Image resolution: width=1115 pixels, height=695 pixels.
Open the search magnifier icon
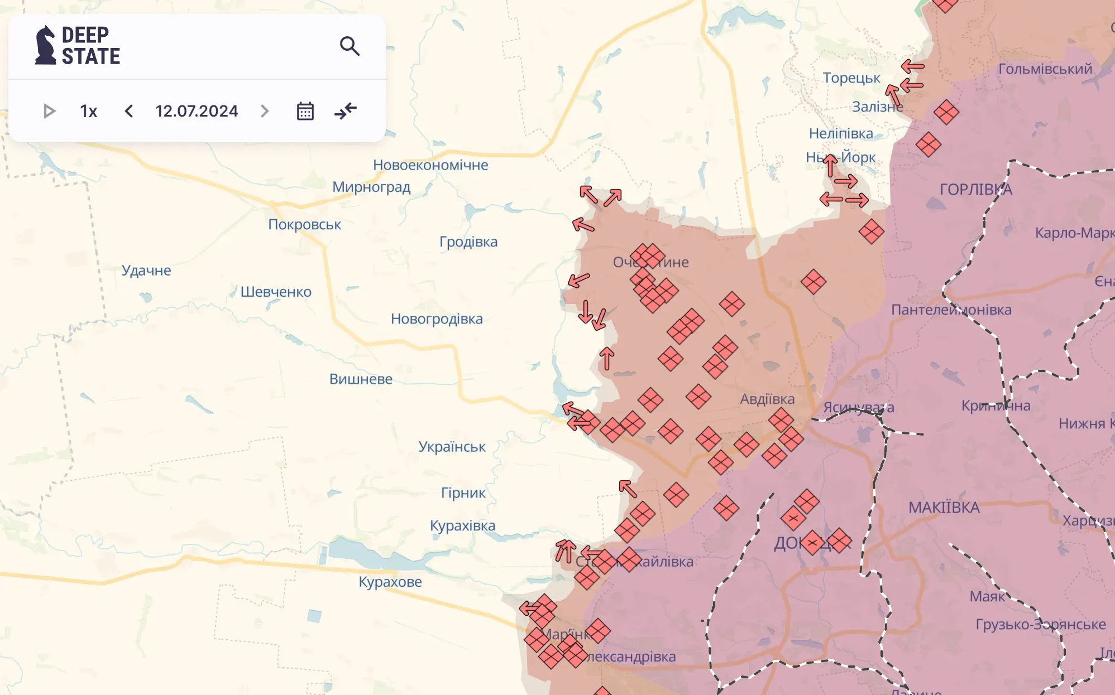(350, 46)
